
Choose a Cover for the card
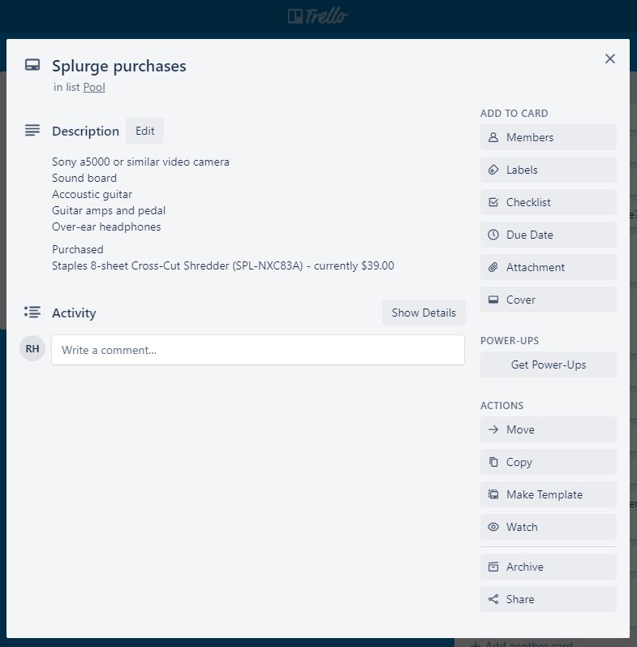click(548, 300)
